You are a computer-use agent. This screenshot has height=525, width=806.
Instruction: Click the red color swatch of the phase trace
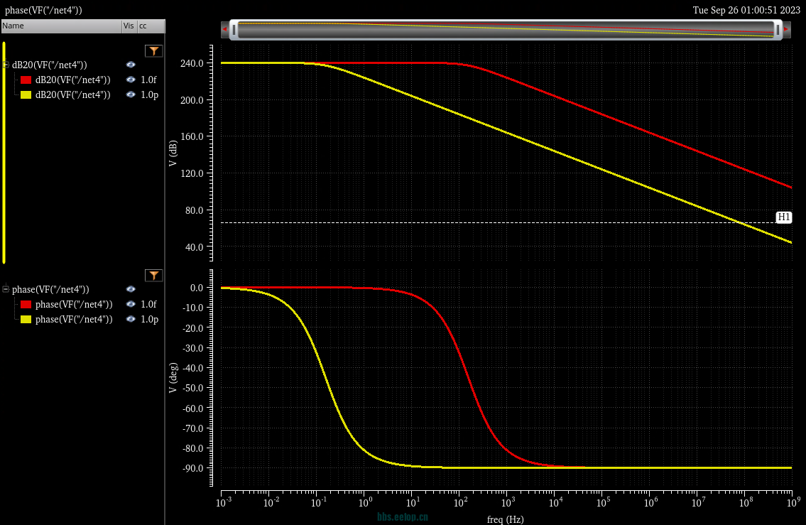26,304
